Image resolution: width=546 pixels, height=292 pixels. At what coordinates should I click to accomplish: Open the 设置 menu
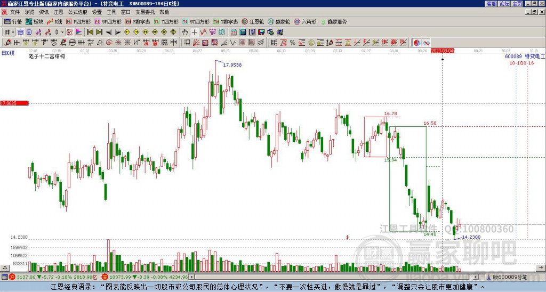[97, 12]
